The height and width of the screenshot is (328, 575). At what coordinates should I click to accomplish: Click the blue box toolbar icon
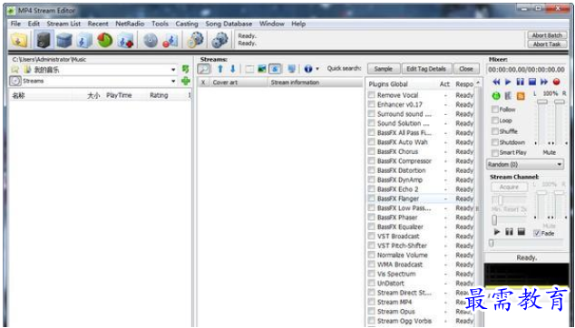[64, 40]
